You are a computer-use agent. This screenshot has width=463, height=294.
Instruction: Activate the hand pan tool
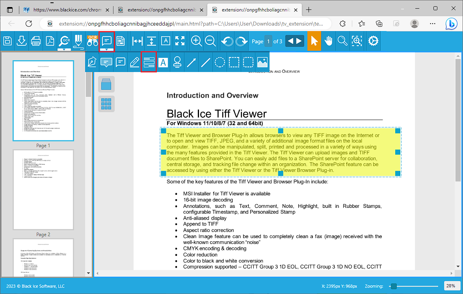tap(328, 41)
